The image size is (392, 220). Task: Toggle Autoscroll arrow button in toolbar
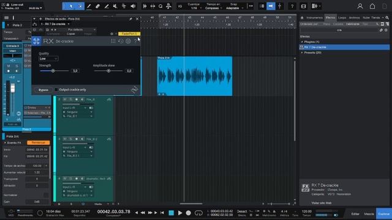click(x=271, y=6)
